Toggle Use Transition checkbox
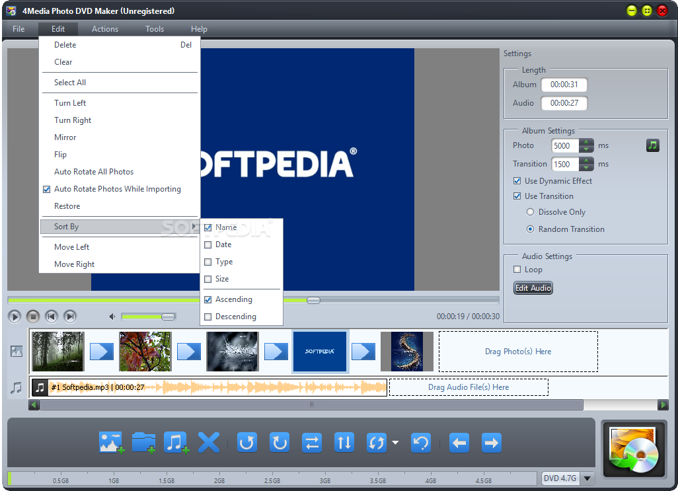The height and width of the screenshot is (491, 678). [x=517, y=196]
